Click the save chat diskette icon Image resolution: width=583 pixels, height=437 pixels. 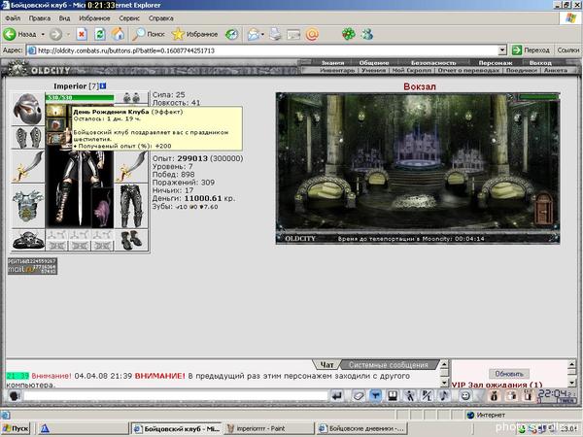(393, 396)
